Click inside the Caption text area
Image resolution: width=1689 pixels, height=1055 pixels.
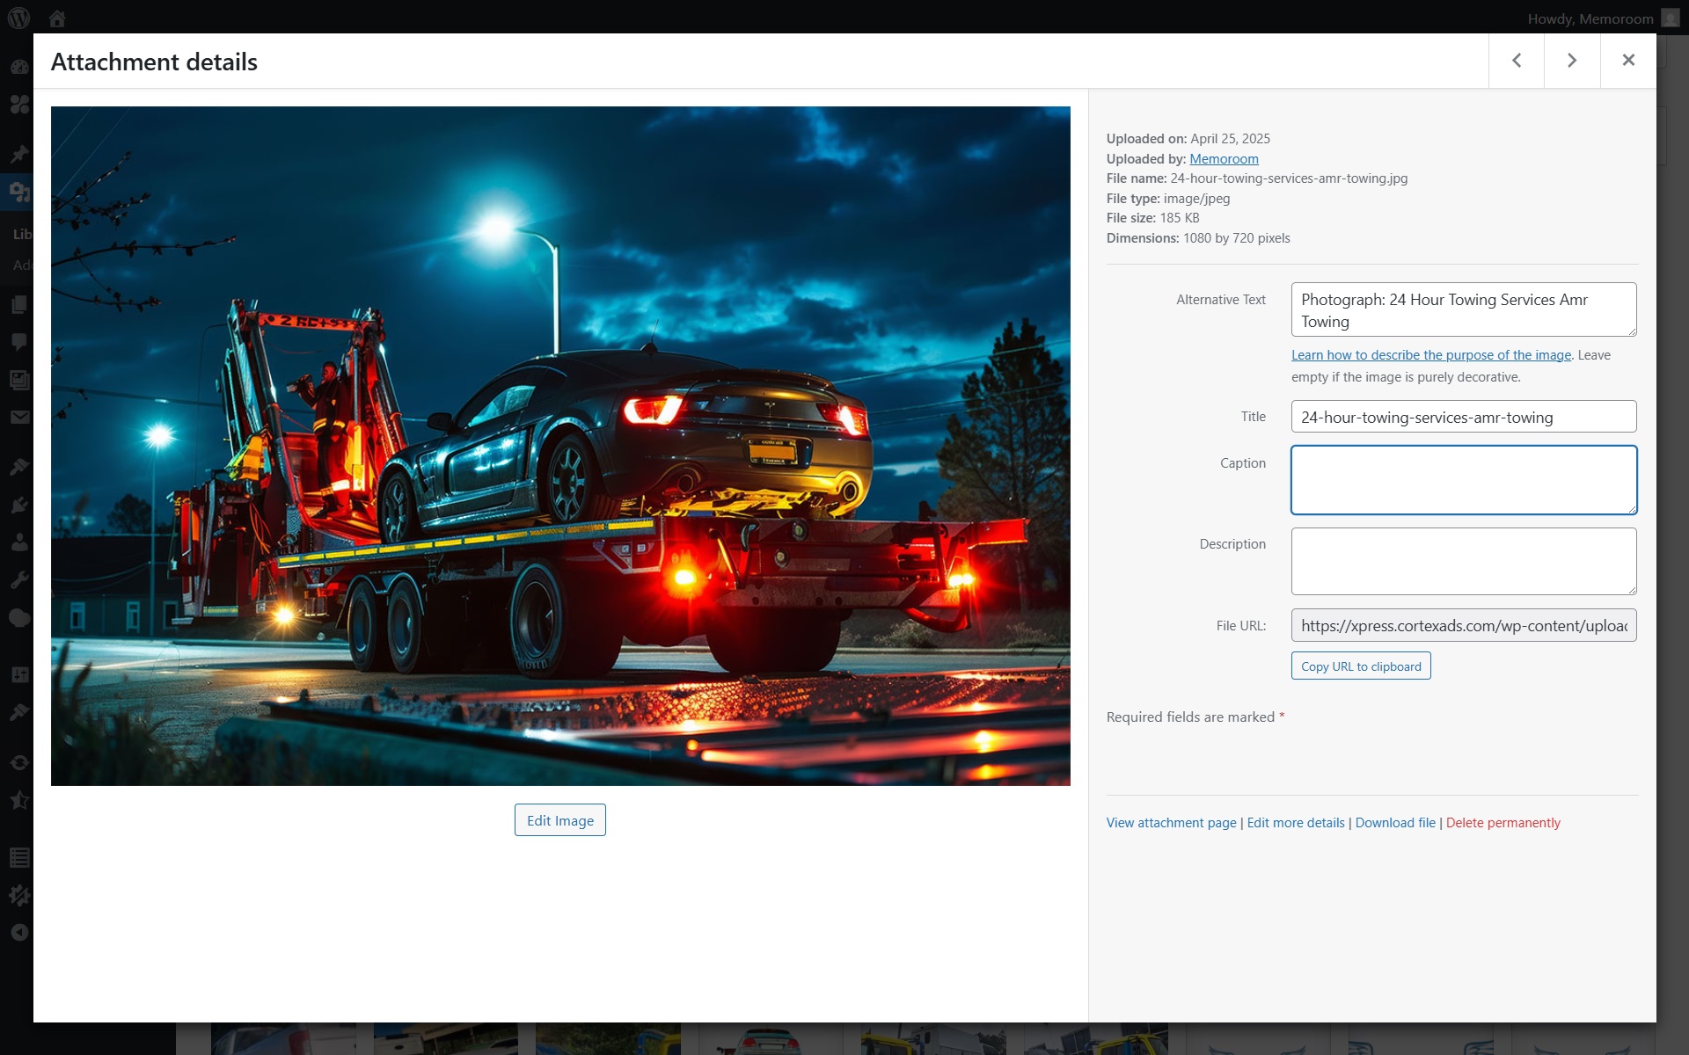pyautogui.click(x=1464, y=480)
